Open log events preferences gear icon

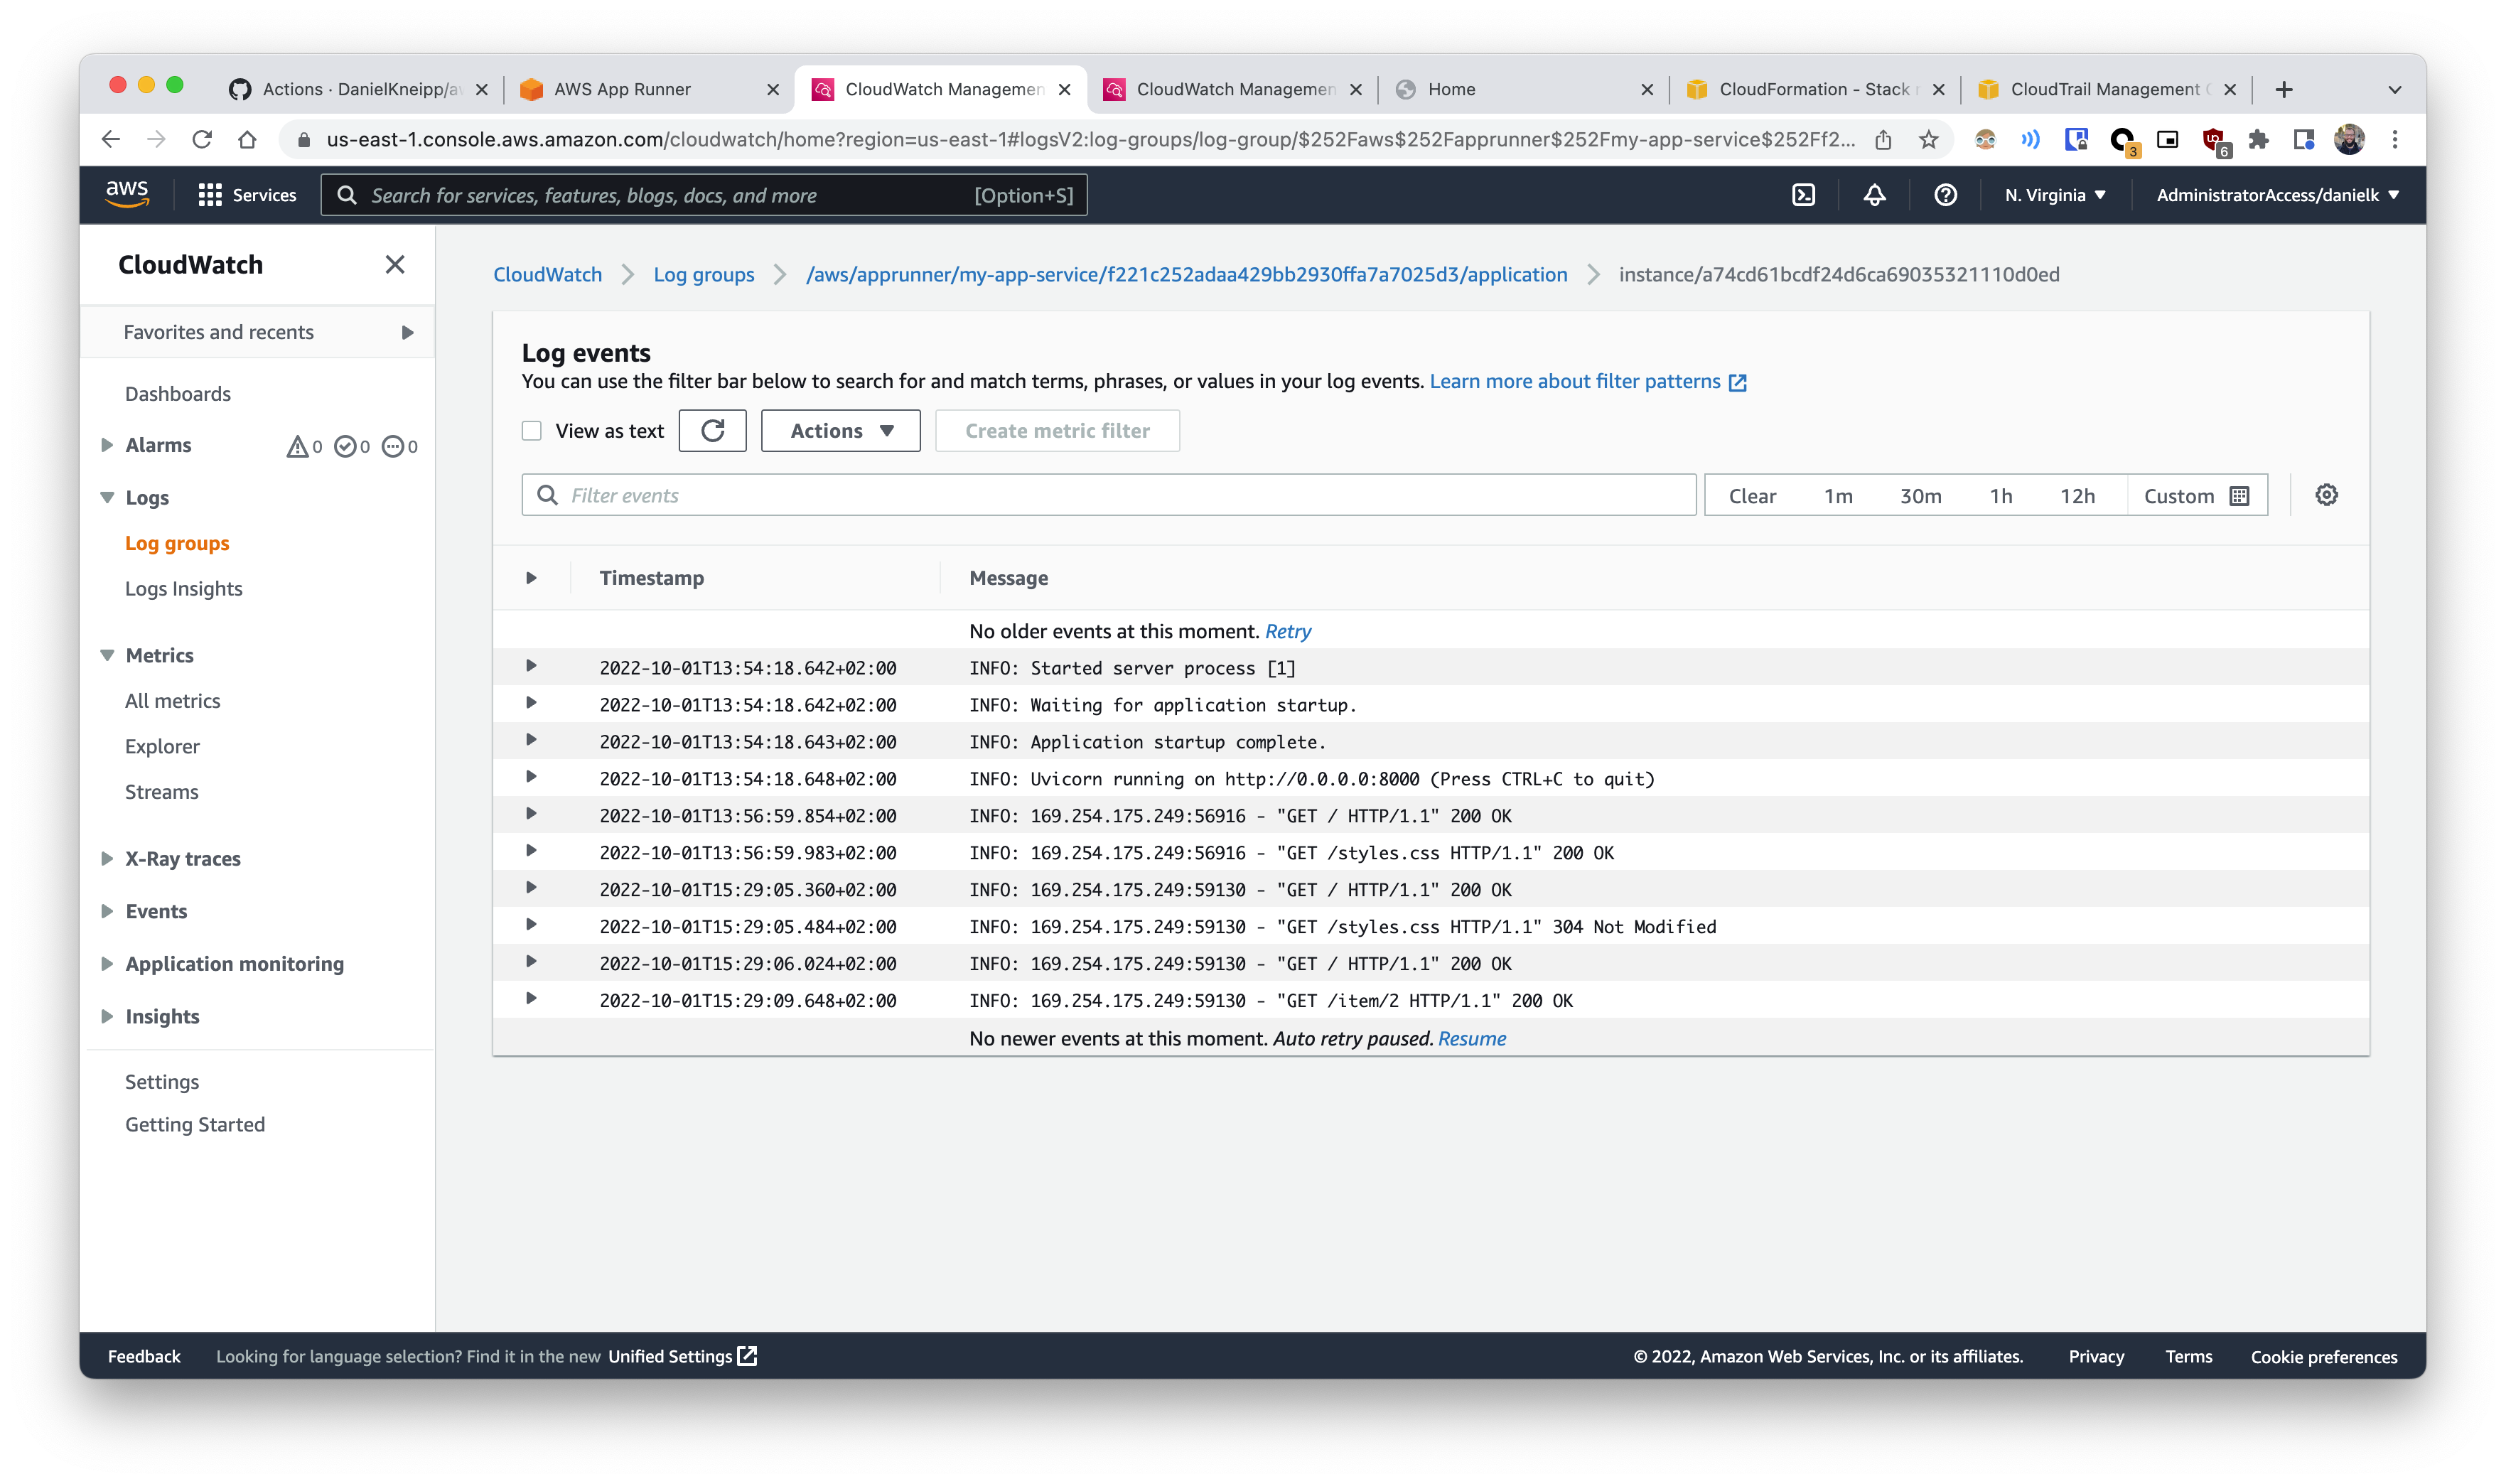coord(2326,495)
